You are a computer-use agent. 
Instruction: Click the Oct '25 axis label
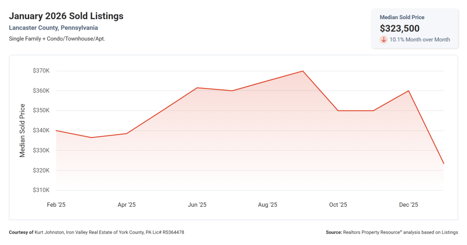[338, 205]
